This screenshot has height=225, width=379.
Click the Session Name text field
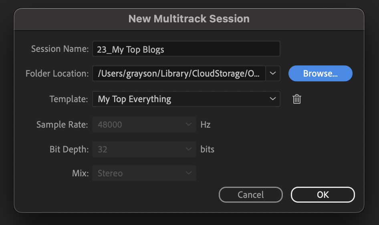point(186,49)
